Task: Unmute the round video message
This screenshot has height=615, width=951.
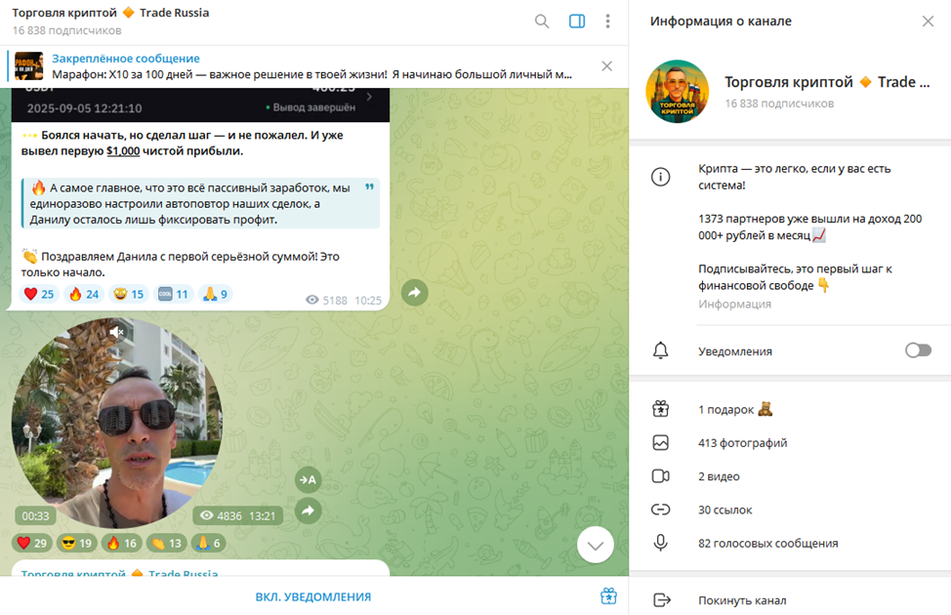Action: coord(116,332)
